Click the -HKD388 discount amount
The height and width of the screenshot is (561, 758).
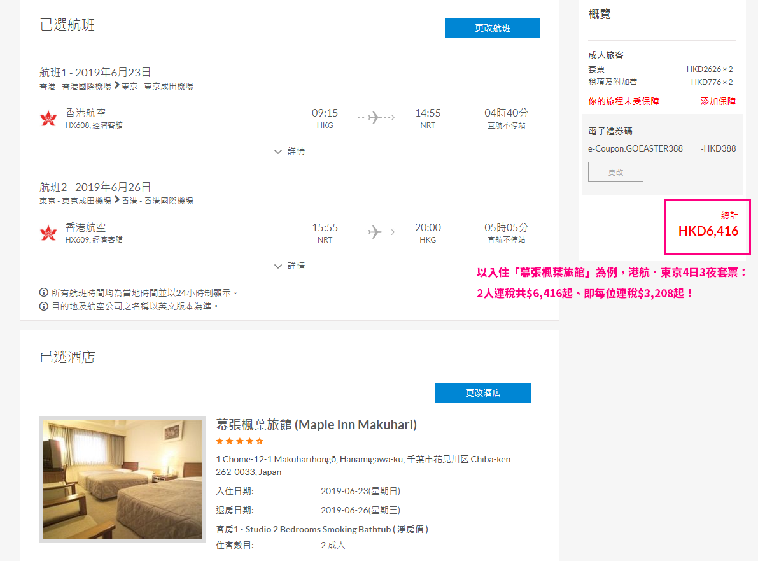719,148
